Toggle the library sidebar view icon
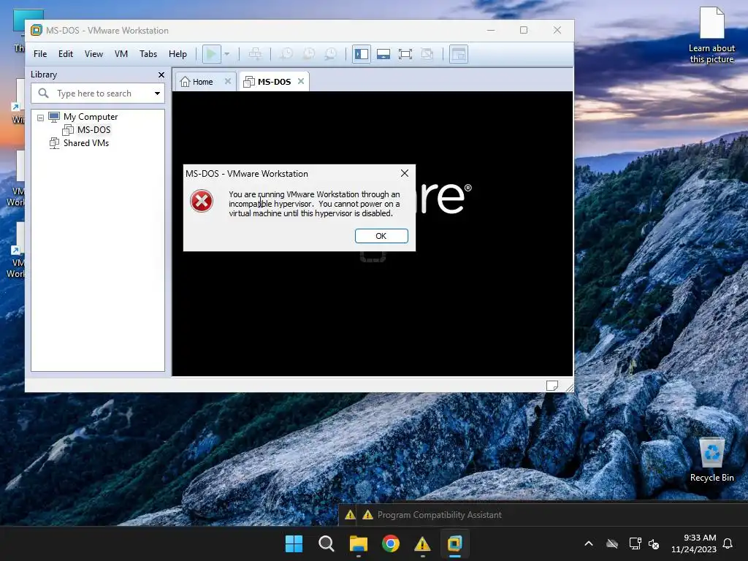 [x=361, y=54]
